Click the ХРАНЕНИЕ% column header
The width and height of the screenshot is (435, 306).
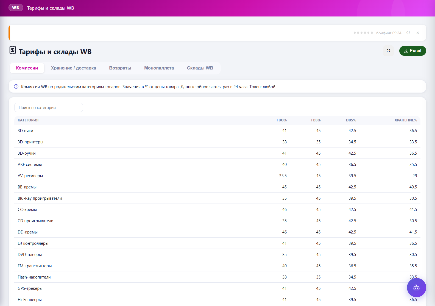click(406, 120)
